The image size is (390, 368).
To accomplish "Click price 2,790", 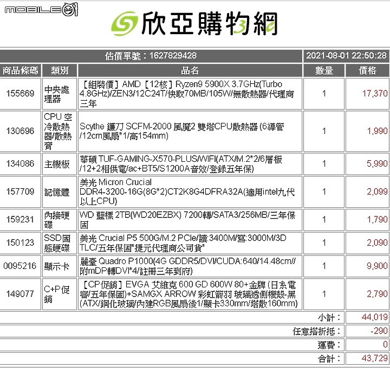I will (x=377, y=294).
